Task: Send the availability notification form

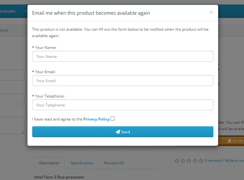Action: point(123,132)
